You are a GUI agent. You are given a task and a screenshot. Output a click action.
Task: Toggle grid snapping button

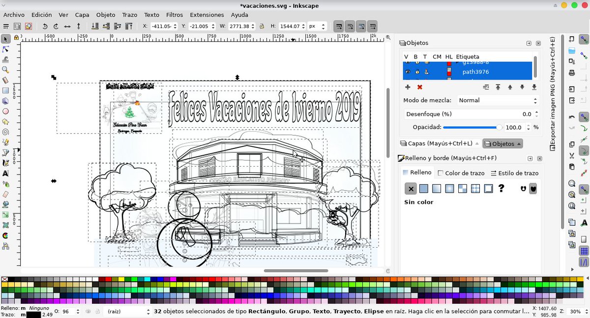pos(584,251)
